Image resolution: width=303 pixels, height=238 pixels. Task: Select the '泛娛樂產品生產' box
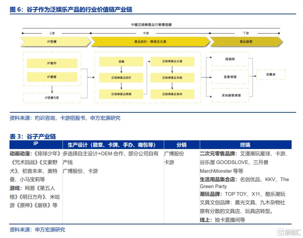172,61
